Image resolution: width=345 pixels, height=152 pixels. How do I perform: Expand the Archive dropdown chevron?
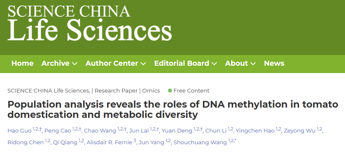[75, 64]
